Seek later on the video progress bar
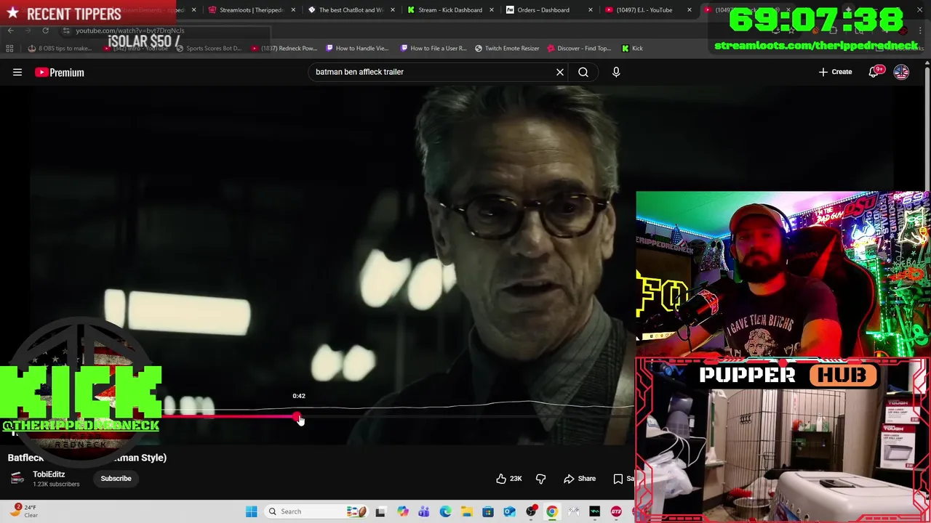This screenshot has width=931, height=523. click(465, 417)
